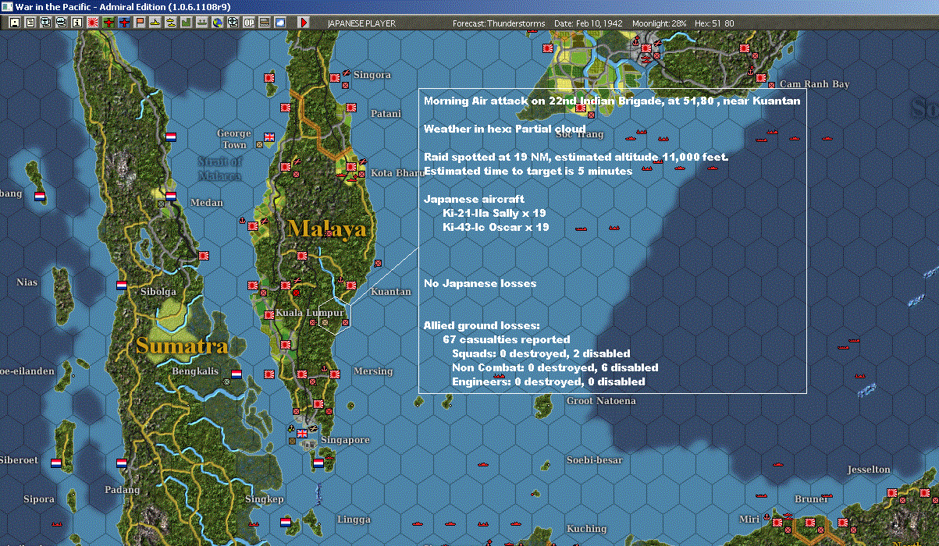Image resolution: width=939 pixels, height=546 pixels.
Task: Click the British flag unit at Singapore
Action: pyautogui.click(x=302, y=434)
